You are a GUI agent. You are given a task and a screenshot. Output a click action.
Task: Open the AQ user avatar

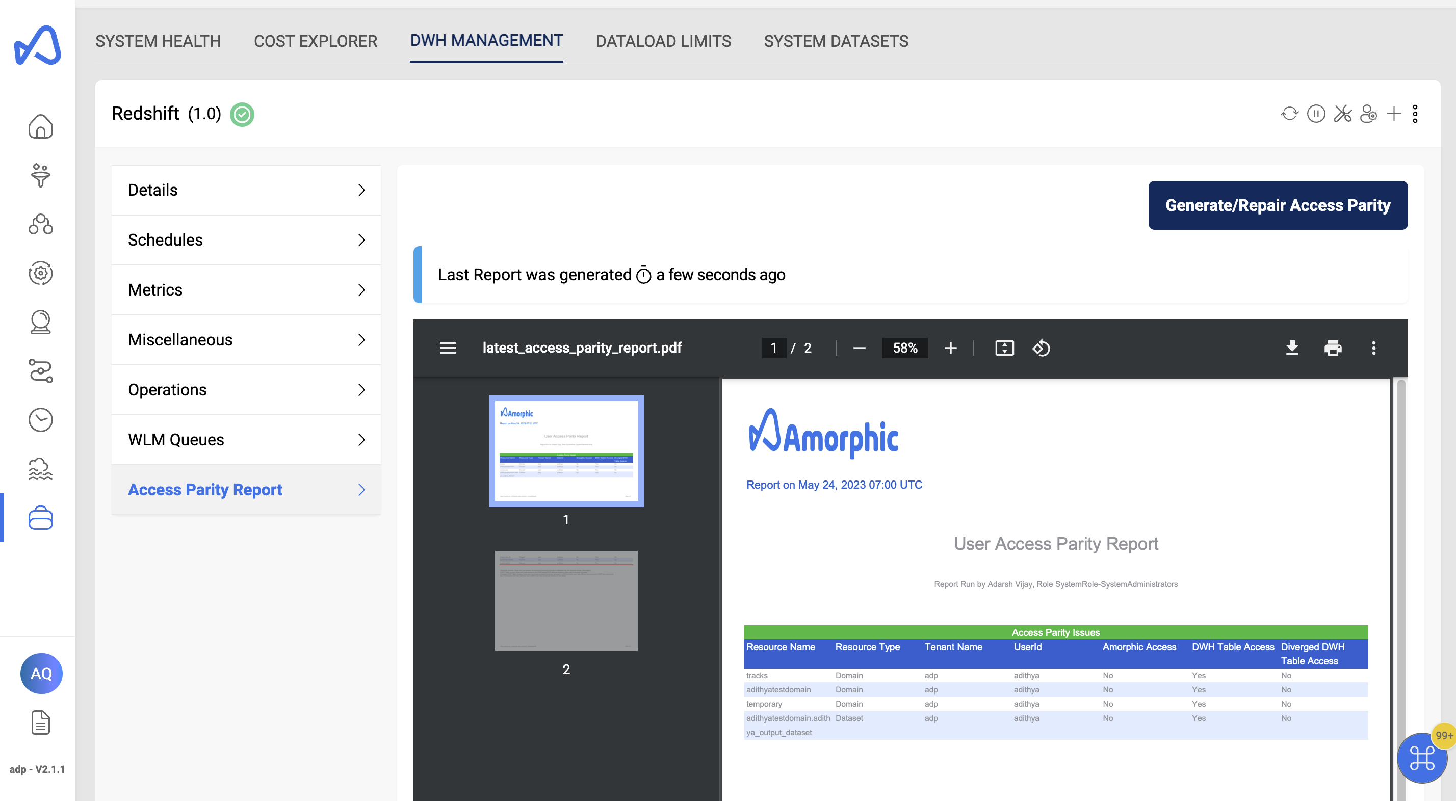click(x=41, y=673)
